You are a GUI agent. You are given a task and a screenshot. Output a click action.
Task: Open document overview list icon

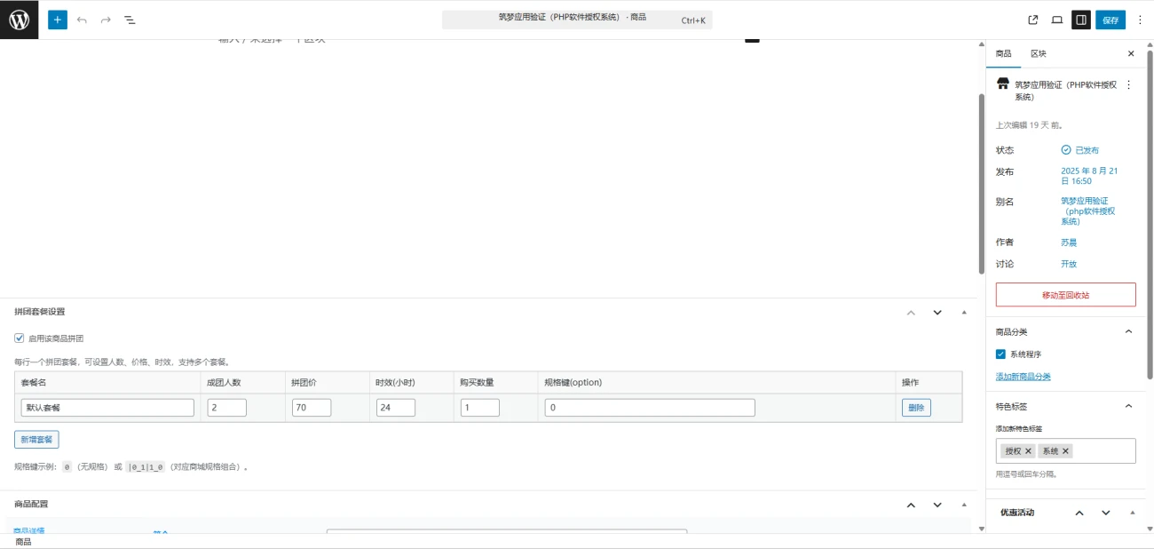pos(130,20)
